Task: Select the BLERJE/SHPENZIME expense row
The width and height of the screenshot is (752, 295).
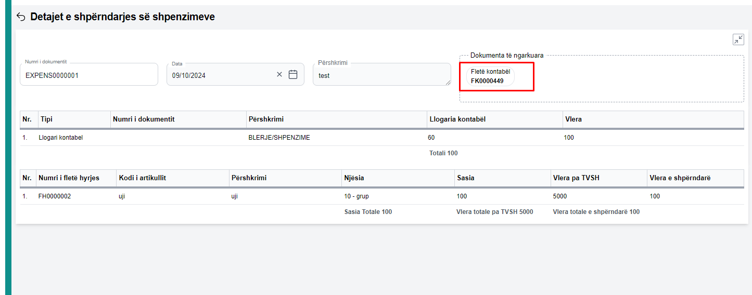Action: coord(279,138)
